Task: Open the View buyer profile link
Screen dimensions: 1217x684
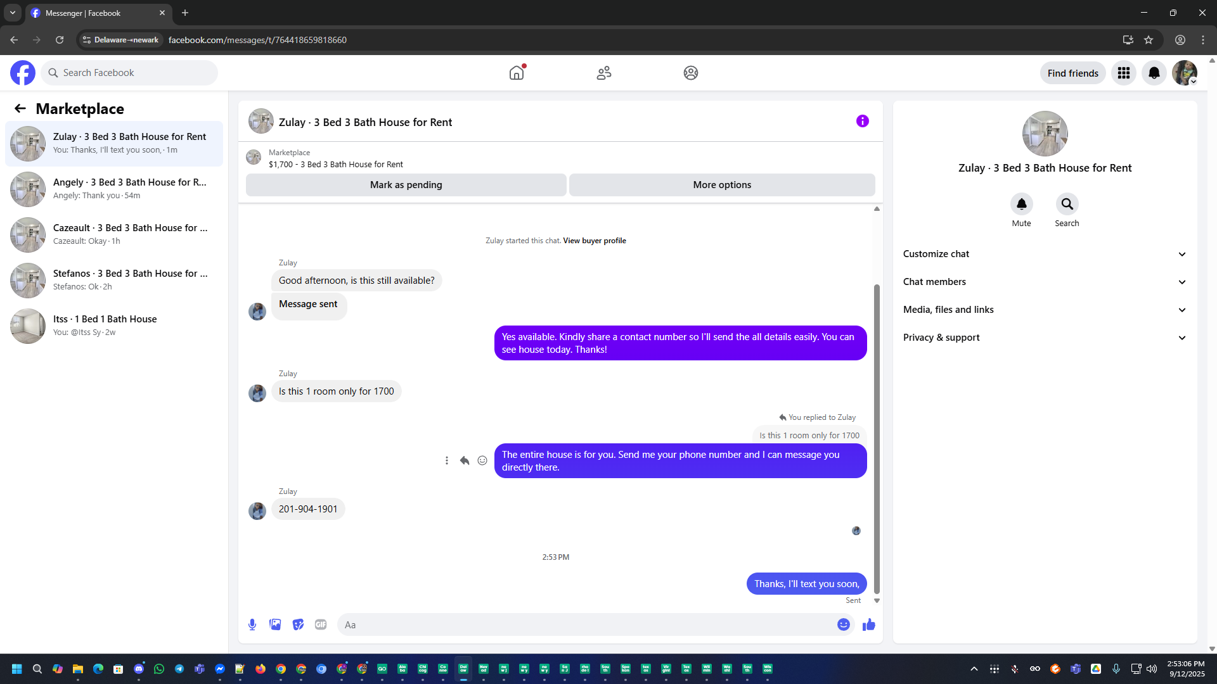Action: point(594,241)
